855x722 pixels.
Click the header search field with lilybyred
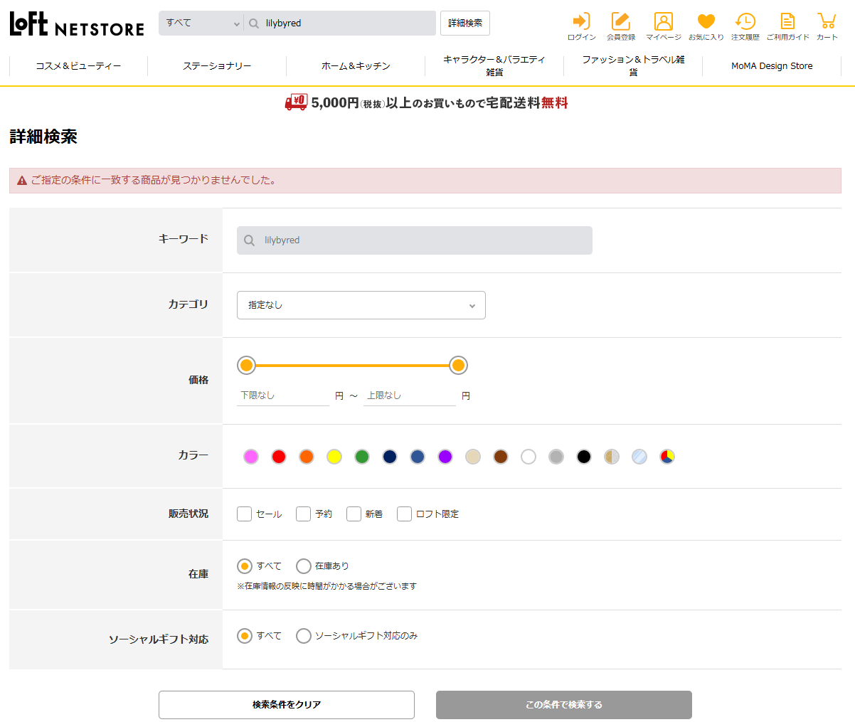[x=340, y=23]
